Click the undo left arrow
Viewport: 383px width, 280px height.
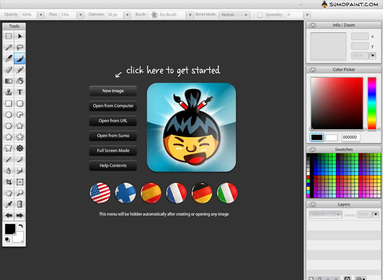tap(9, 215)
